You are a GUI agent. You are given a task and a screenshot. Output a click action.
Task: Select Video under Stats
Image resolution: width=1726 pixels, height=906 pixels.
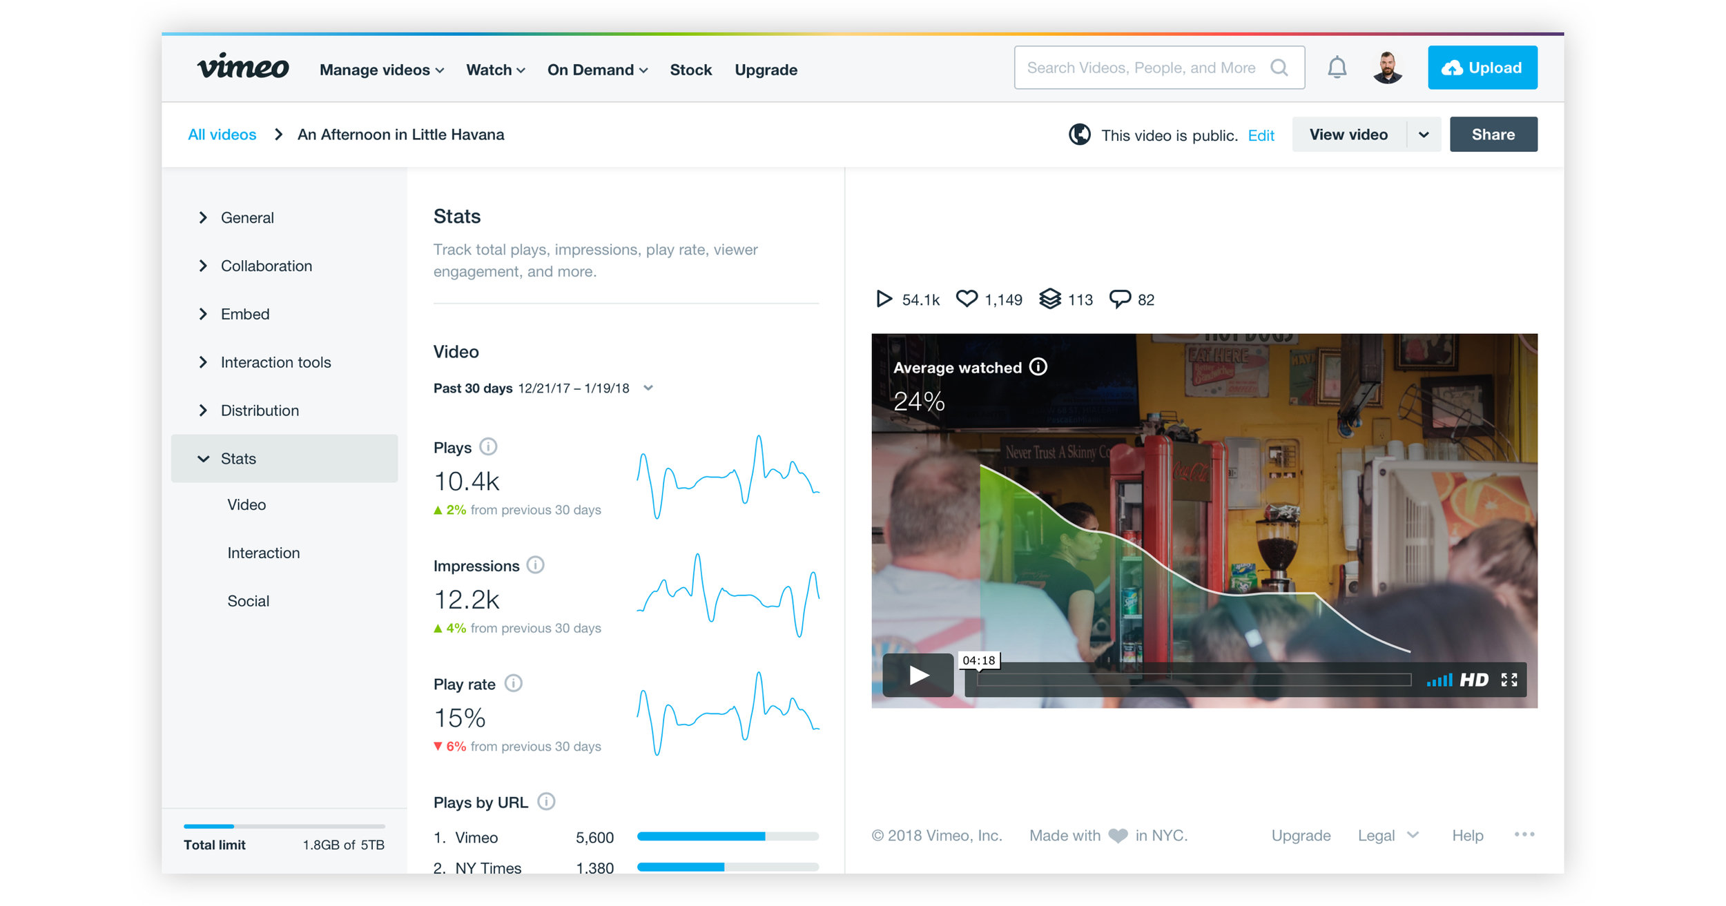[x=246, y=504]
